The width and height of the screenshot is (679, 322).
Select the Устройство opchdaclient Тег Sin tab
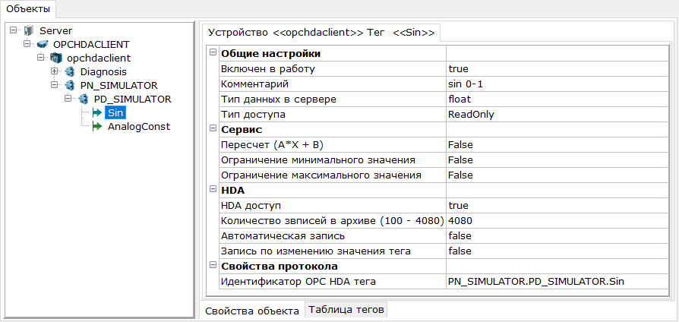tap(321, 33)
